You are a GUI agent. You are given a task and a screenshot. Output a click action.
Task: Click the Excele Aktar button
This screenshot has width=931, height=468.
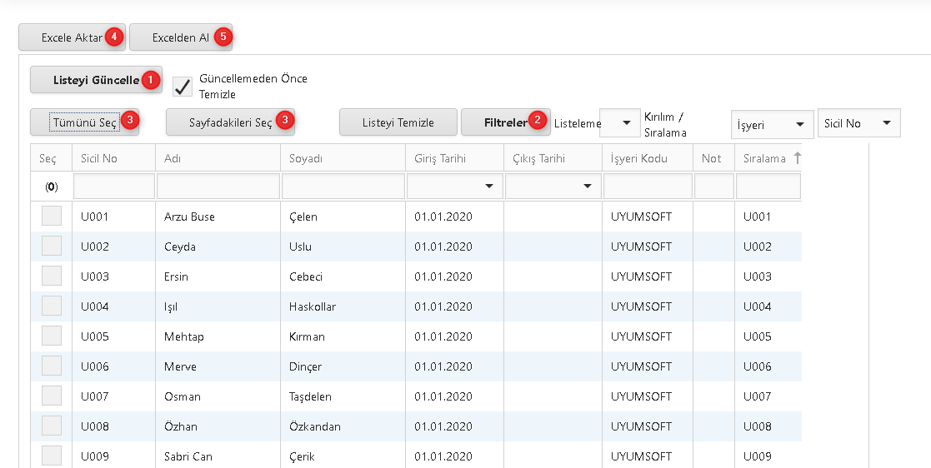coord(72,37)
